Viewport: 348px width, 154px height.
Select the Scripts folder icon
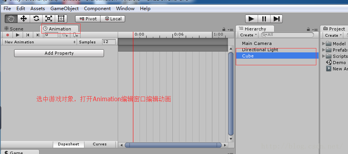(x=329, y=56)
